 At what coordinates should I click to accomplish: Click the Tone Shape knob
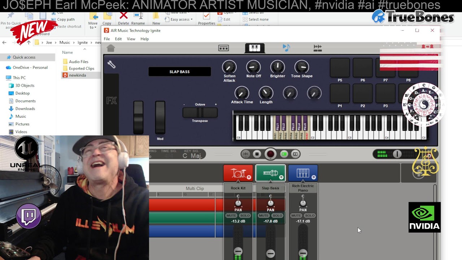click(302, 67)
